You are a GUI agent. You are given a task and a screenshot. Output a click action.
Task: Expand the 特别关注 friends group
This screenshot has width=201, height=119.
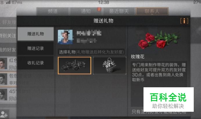click(8, 36)
